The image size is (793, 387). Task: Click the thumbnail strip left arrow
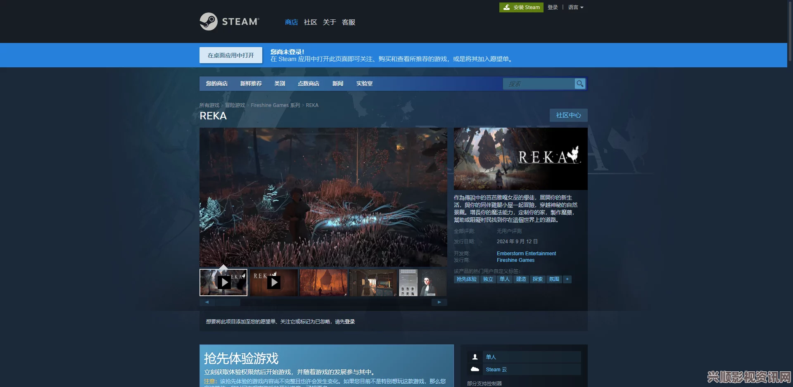click(x=207, y=302)
